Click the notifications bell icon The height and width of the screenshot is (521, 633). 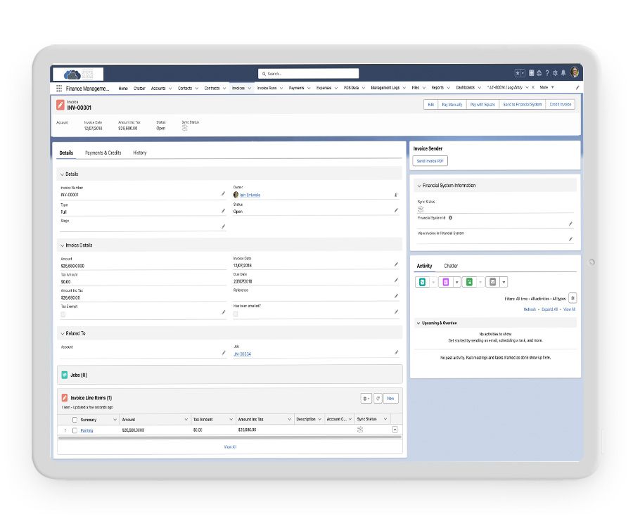pyautogui.click(x=563, y=73)
